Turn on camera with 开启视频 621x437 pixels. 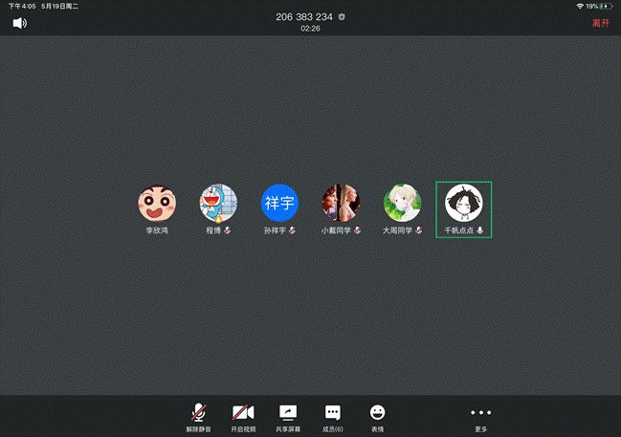(243, 417)
